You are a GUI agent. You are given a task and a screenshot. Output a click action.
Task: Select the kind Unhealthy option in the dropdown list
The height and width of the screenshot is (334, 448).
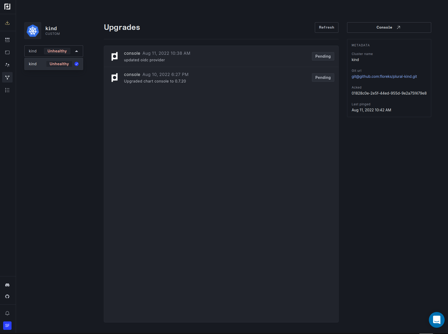coord(54,64)
